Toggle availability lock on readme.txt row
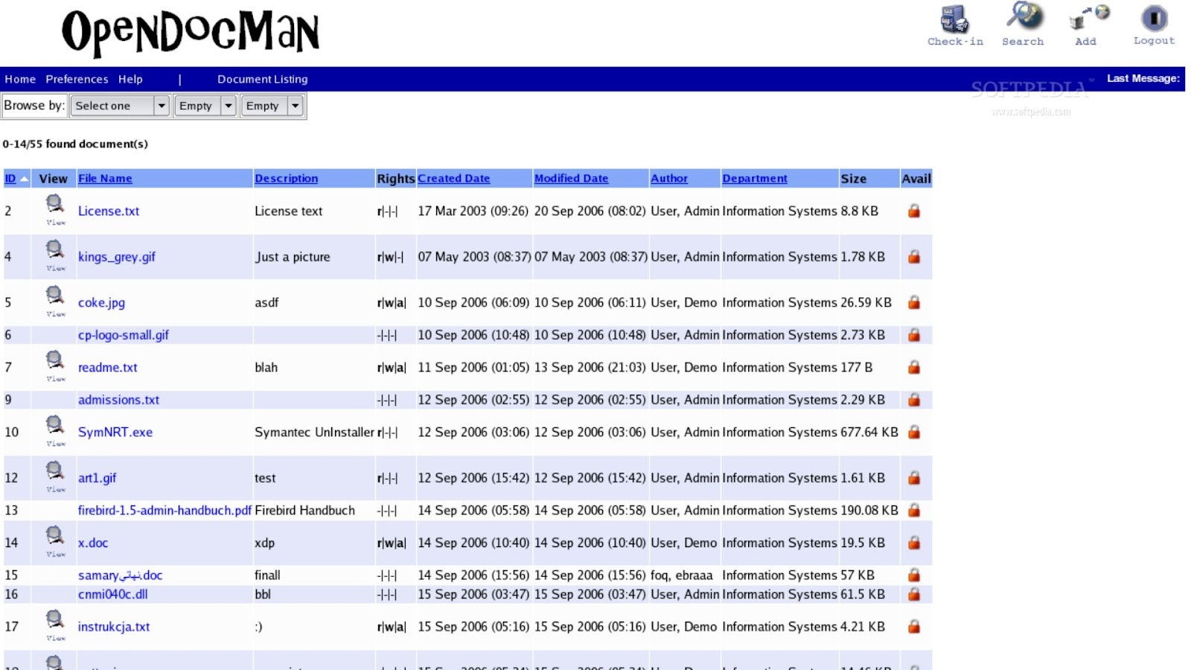Viewport: 1191px width, 670px height. pos(915,367)
